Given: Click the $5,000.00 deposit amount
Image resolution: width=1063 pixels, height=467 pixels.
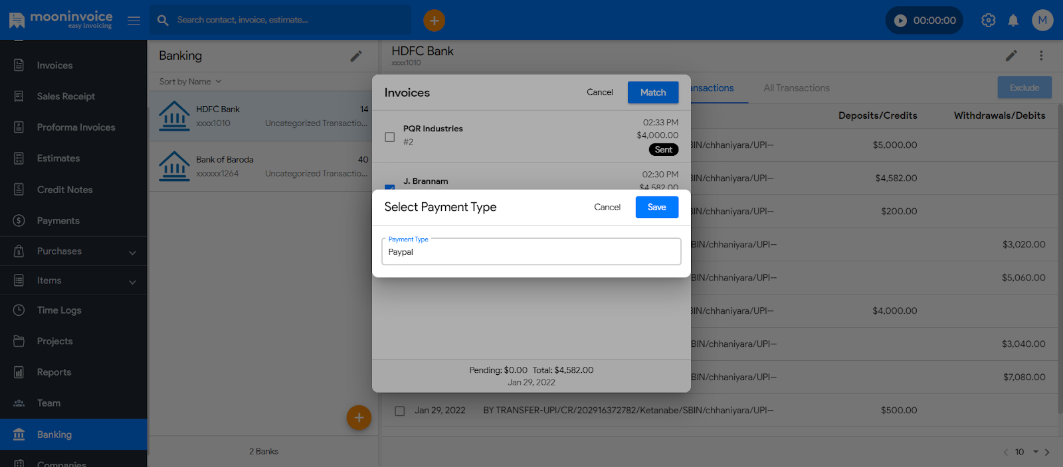Looking at the screenshot, I should point(895,145).
